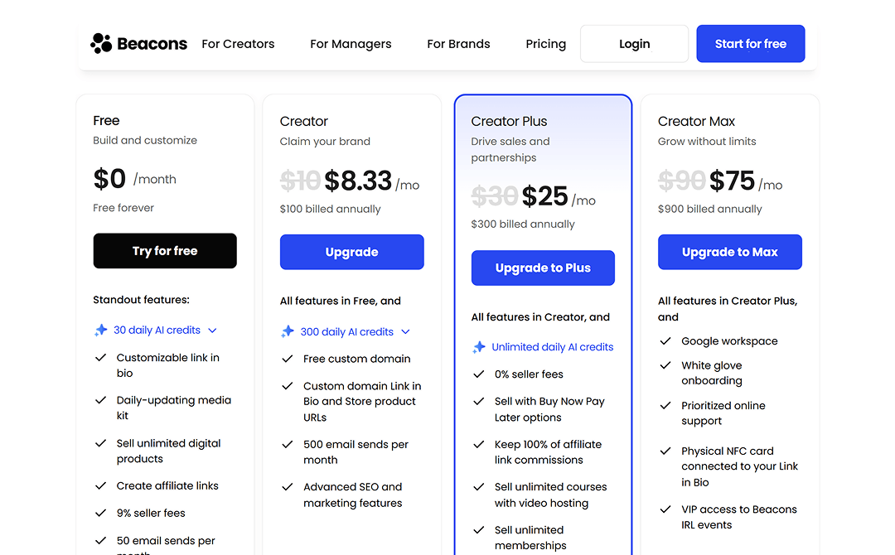Viewport: 895px width, 555px height.
Task: Click the Creator plan Upgrade button
Action: pyautogui.click(x=351, y=252)
